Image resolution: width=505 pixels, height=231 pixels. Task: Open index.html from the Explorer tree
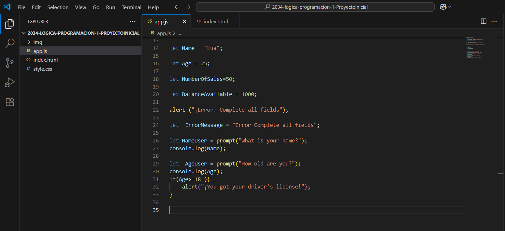pyautogui.click(x=80, y=60)
